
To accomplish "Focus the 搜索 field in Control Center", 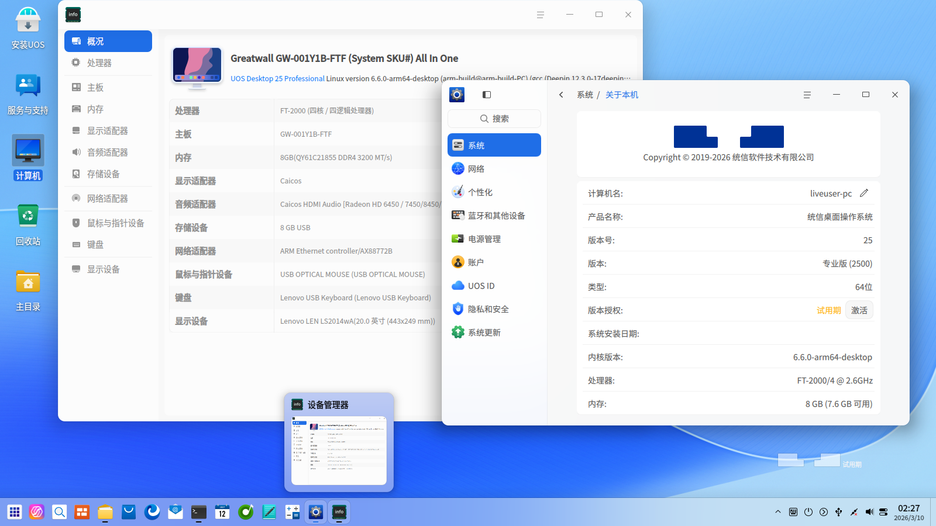I will click(x=494, y=119).
